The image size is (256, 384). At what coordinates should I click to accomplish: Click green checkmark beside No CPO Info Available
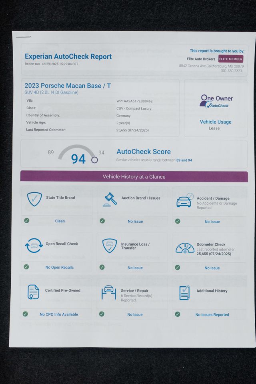(26, 314)
